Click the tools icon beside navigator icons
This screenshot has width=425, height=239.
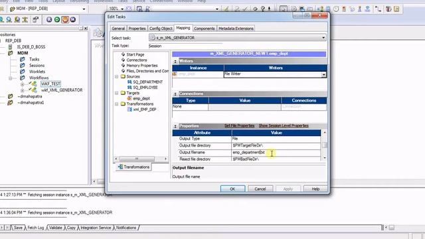(35, 19)
